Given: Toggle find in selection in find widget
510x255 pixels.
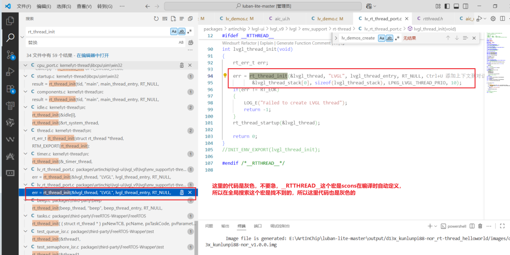Looking at the screenshot, I should 466,38.
